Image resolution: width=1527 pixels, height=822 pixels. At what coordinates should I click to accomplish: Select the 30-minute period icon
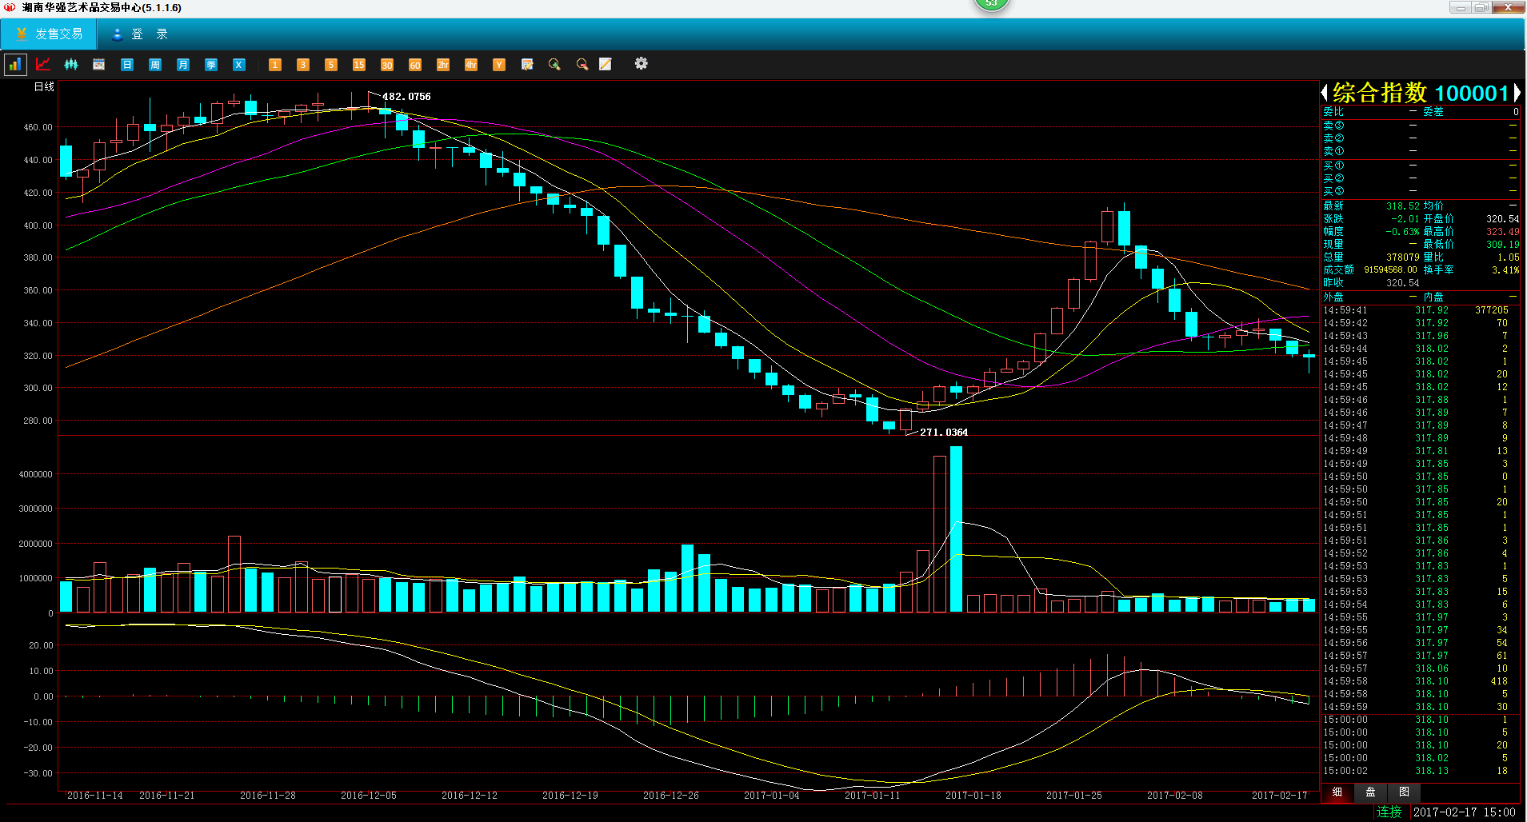(387, 65)
